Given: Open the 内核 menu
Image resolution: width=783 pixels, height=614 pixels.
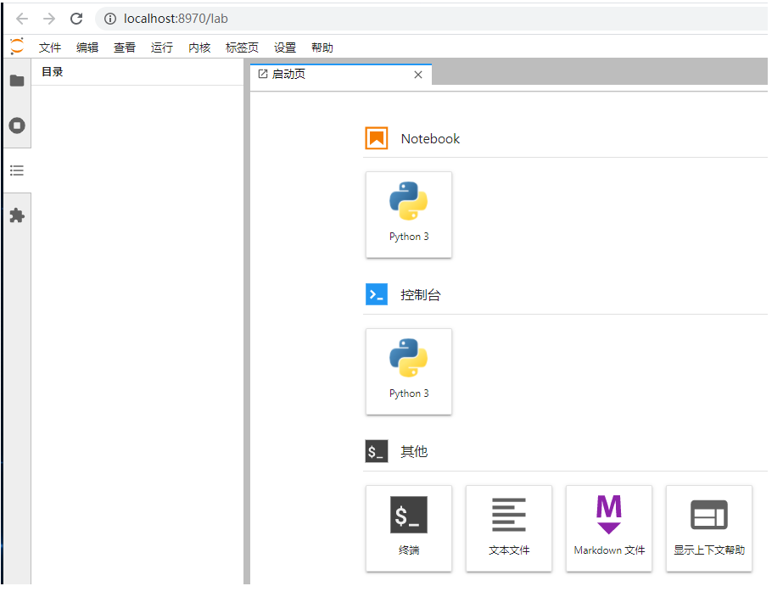Looking at the screenshot, I should point(199,47).
